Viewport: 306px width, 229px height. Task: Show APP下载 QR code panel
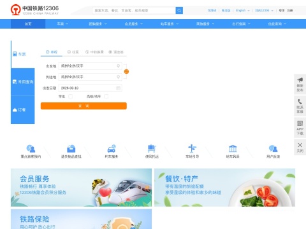tap(300, 128)
